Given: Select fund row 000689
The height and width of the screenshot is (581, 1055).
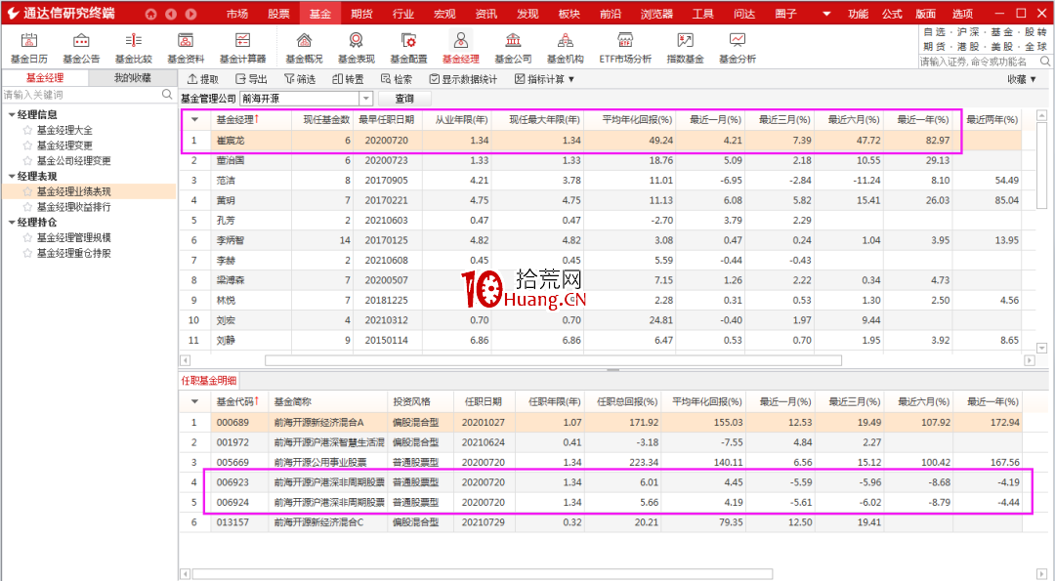Looking at the screenshot, I should coord(600,422).
